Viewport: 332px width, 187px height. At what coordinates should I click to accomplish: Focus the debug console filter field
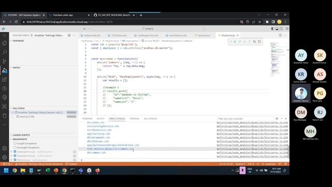coord(245,119)
